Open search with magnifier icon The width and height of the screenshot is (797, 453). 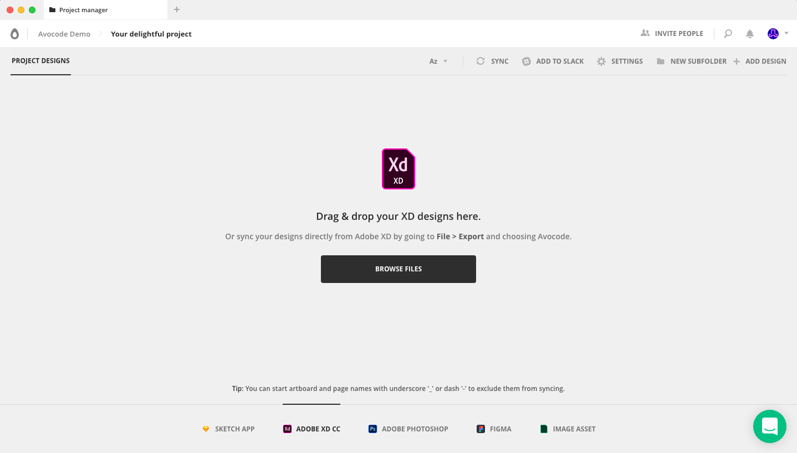728,34
